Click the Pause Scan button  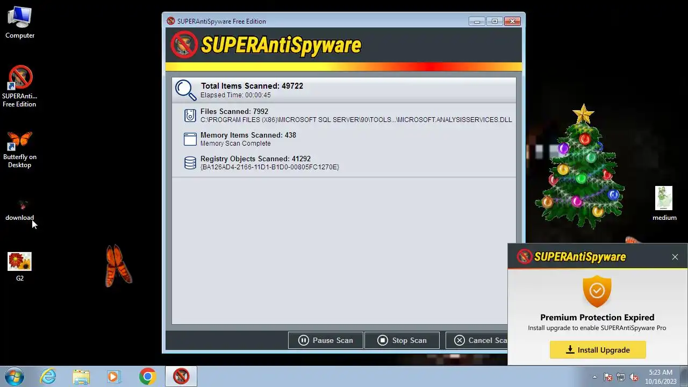click(x=326, y=340)
